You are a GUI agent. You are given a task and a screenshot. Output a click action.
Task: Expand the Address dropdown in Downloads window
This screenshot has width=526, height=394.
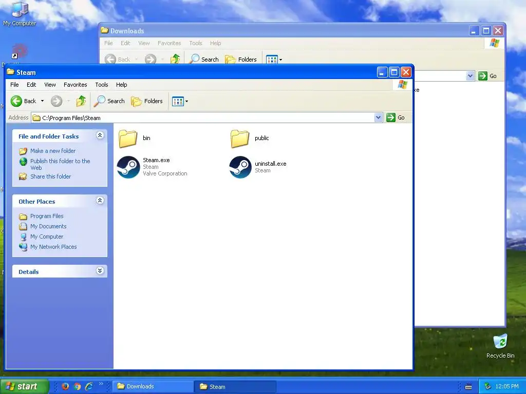pyautogui.click(x=470, y=76)
